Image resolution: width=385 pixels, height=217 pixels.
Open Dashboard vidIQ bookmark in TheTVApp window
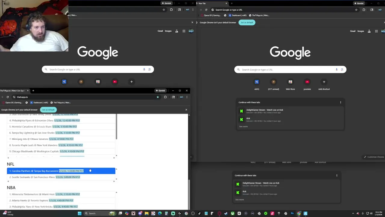point(39,102)
